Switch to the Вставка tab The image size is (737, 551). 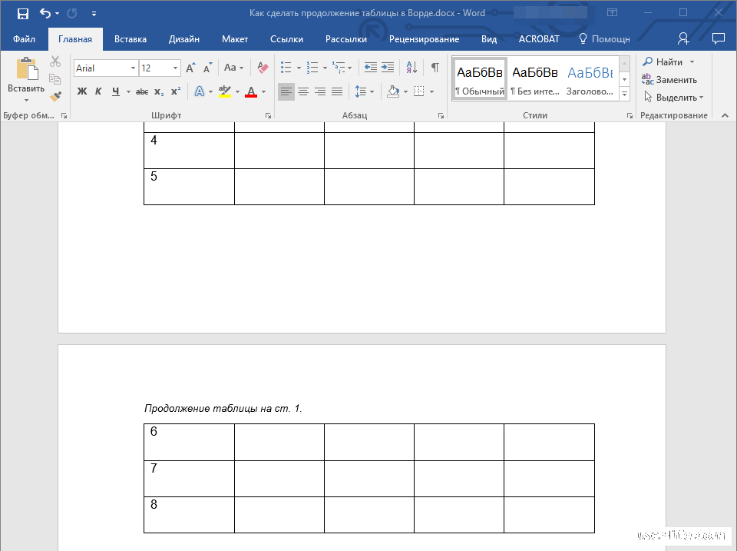pyautogui.click(x=131, y=39)
